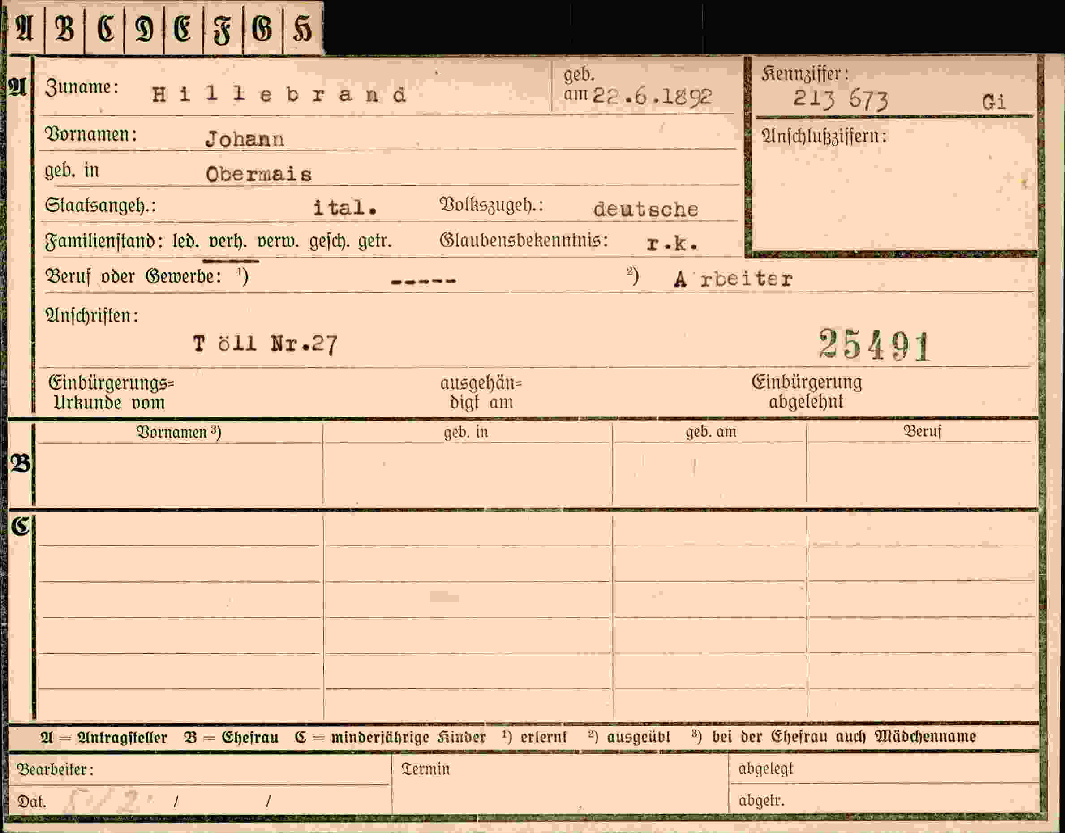Click the 'geb. in' column header in section B

click(466, 432)
